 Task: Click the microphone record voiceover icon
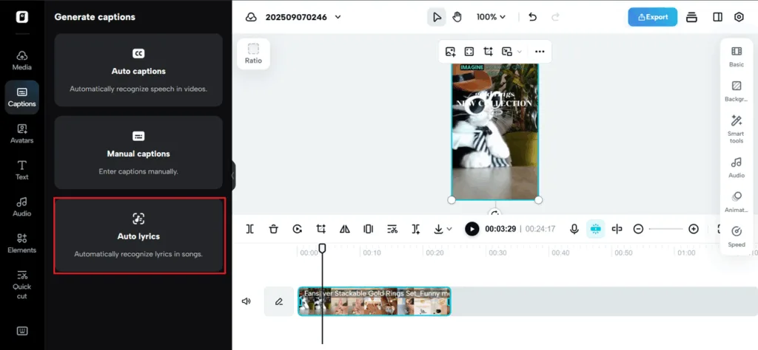pos(574,229)
